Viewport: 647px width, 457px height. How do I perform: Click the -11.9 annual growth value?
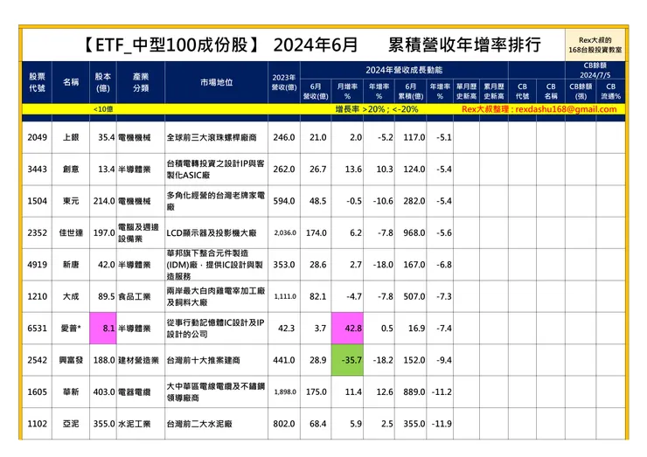[x=442, y=424]
